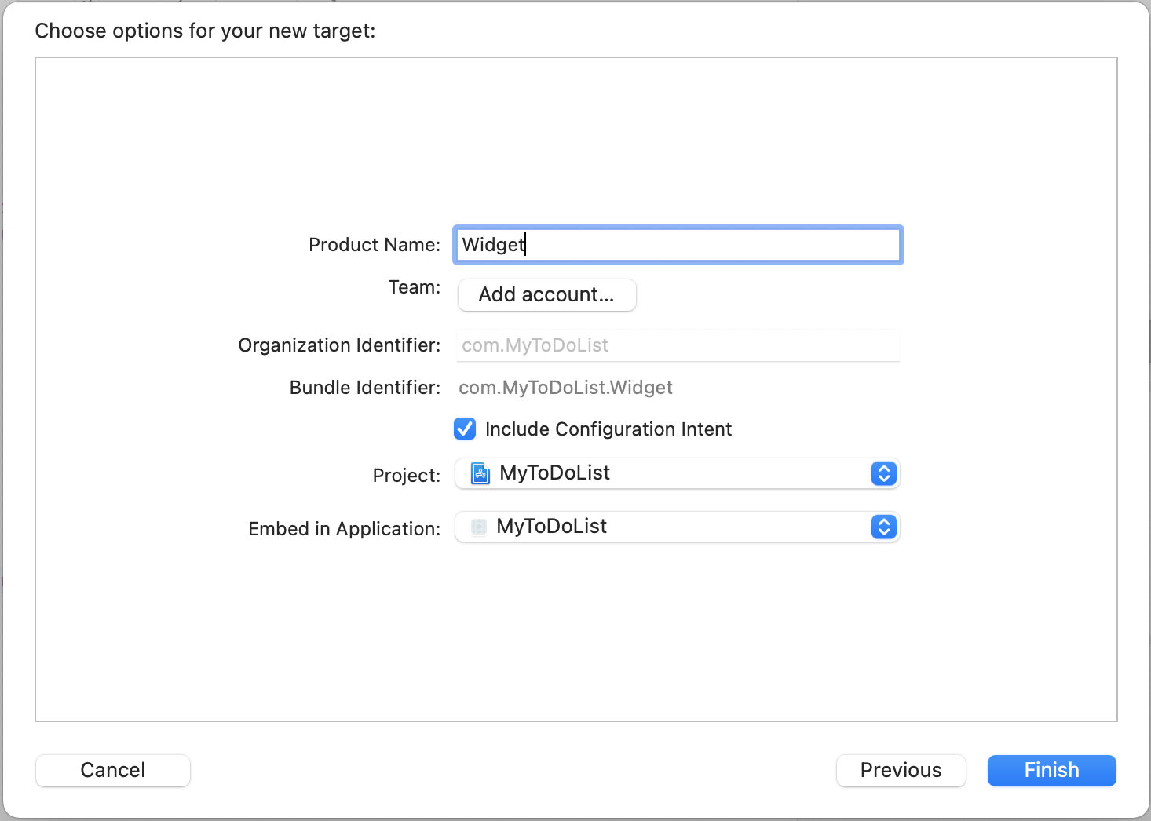The image size is (1151, 821).
Task: Click the Embed in Application stepper arrows
Action: coord(883,527)
